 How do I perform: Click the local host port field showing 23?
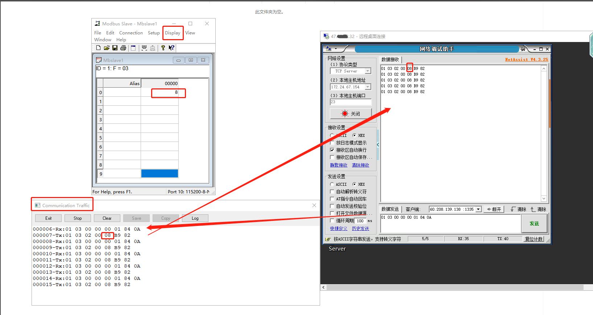(351, 102)
